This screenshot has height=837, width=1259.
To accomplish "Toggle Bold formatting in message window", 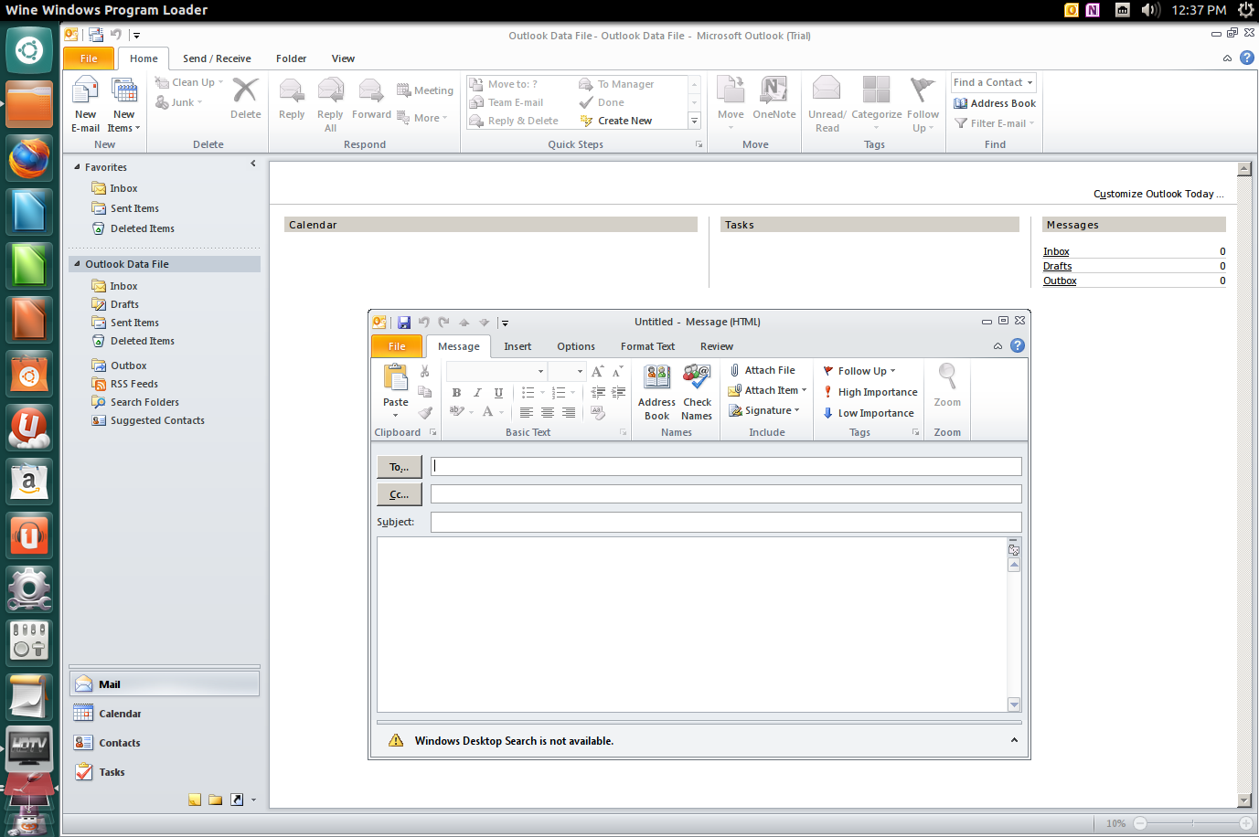I will tap(456, 393).
